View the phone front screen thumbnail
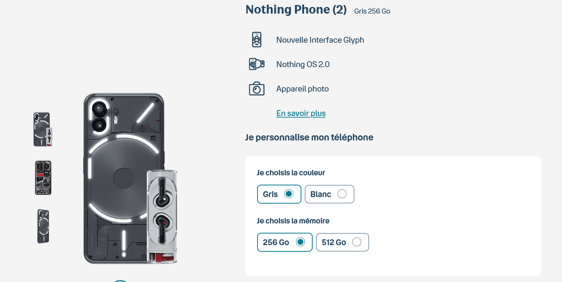Image resolution: width=562 pixels, height=282 pixels. pos(43,178)
